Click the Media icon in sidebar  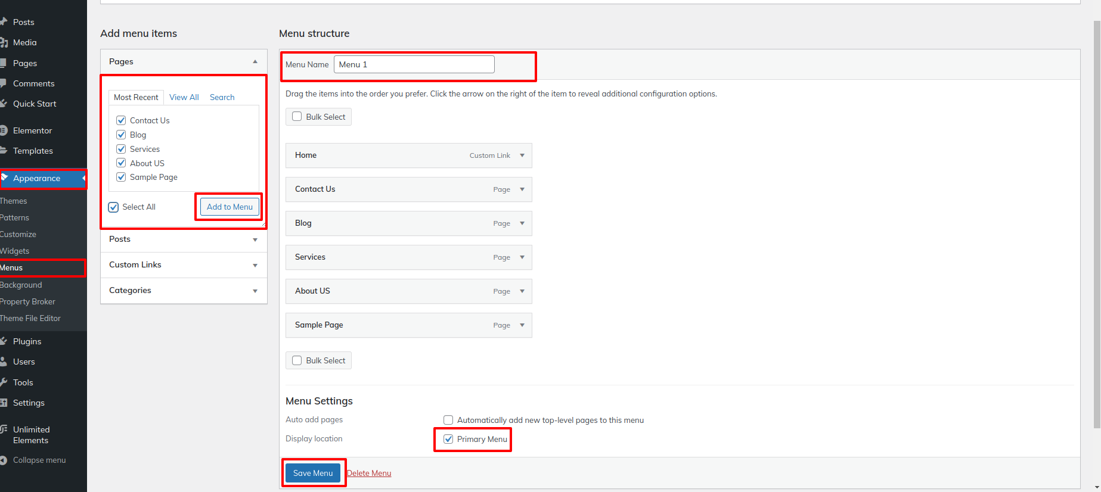(x=4, y=43)
